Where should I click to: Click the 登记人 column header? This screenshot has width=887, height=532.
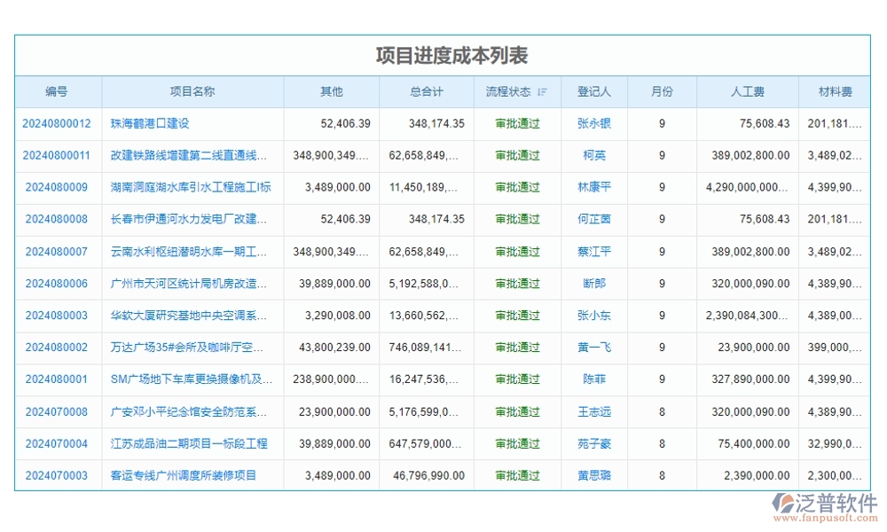pos(594,91)
